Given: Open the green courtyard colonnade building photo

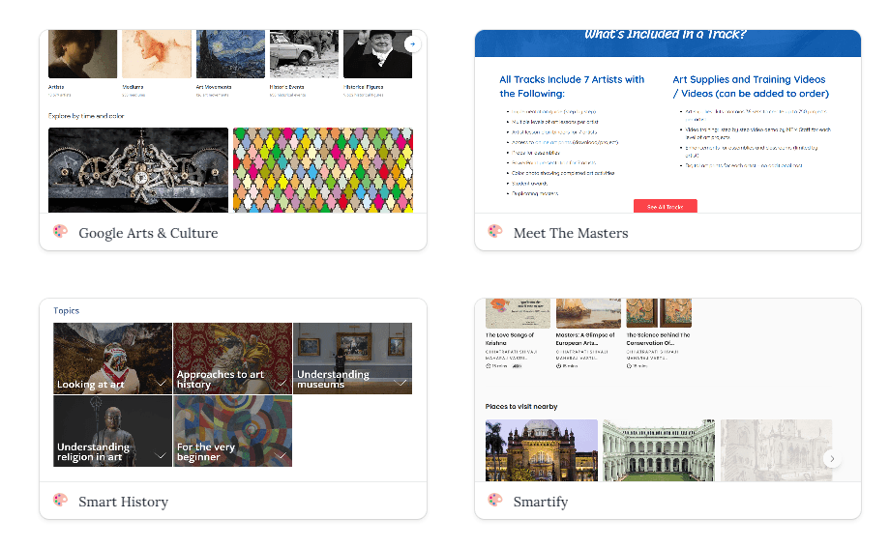Looking at the screenshot, I should (x=659, y=450).
